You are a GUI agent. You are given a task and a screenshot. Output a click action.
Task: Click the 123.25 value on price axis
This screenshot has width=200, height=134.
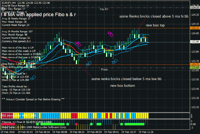[x=195, y=107]
